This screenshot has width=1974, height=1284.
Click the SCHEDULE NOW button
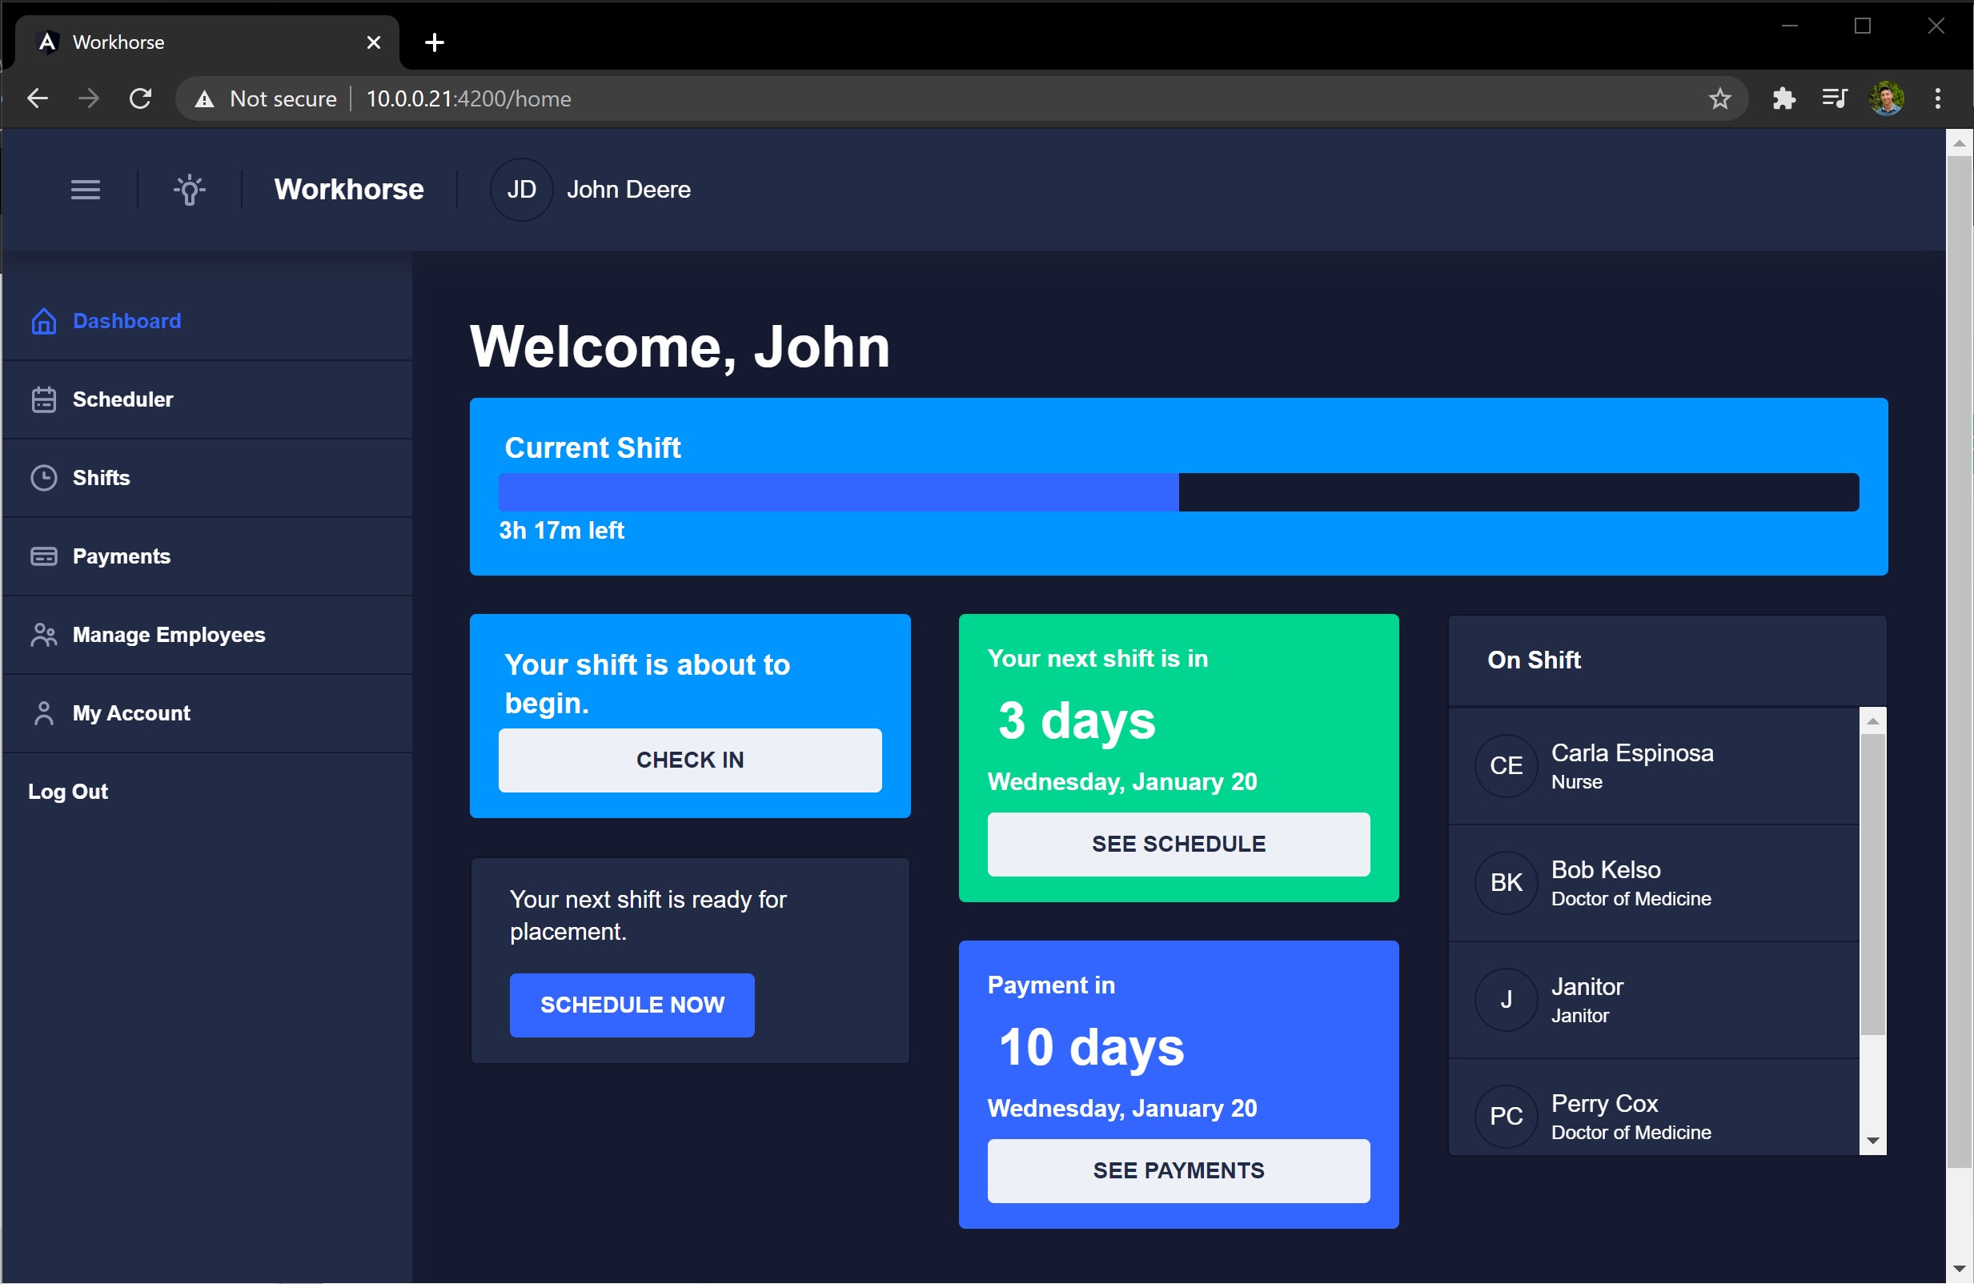(x=632, y=1005)
